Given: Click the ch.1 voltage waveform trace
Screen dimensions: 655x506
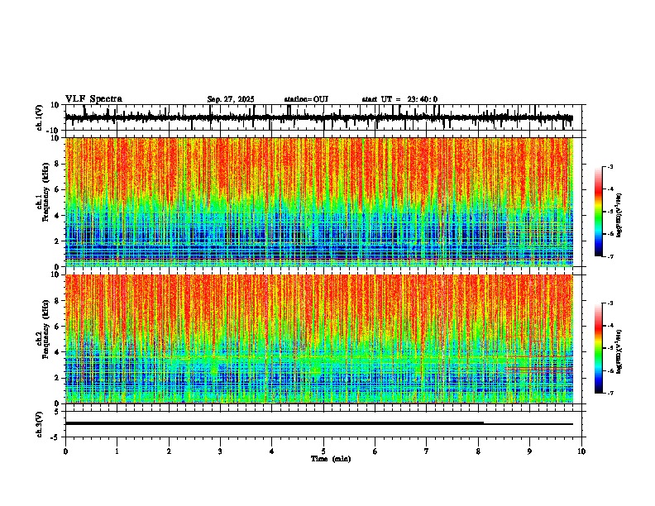Looking at the screenshot, I should [319, 118].
